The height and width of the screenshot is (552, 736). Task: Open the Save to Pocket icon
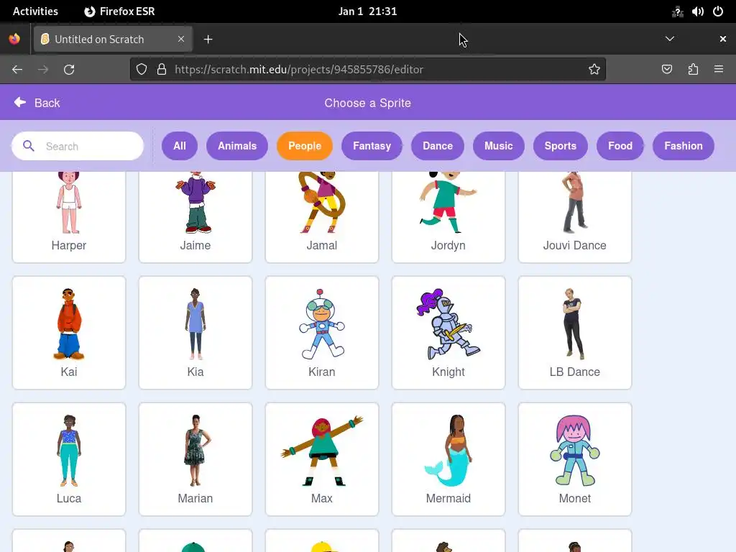pos(667,70)
